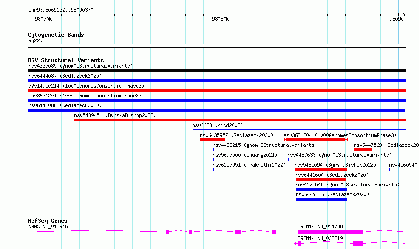
Task: Click the red dgv1495e214 variant bar
Action: point(217,90)
